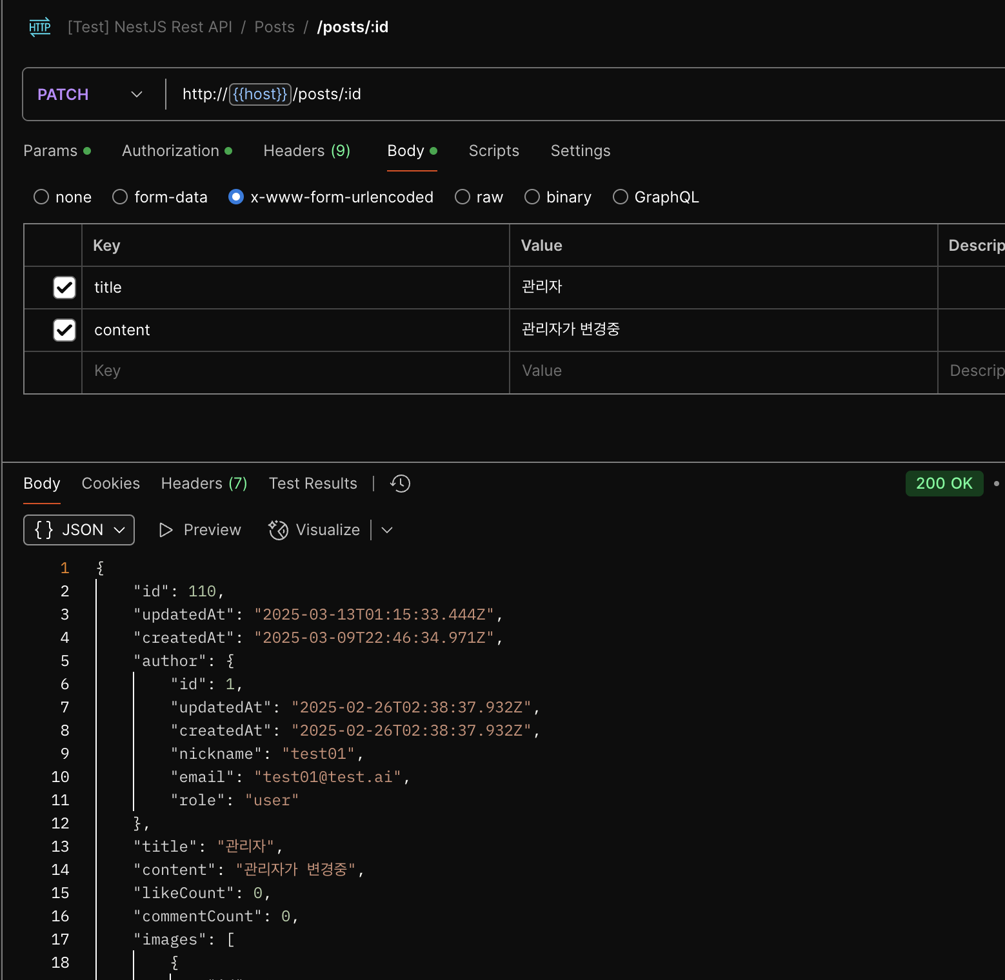1005x980 pixels.
Task: Click the Preview play icon
Action: [166, 530]
